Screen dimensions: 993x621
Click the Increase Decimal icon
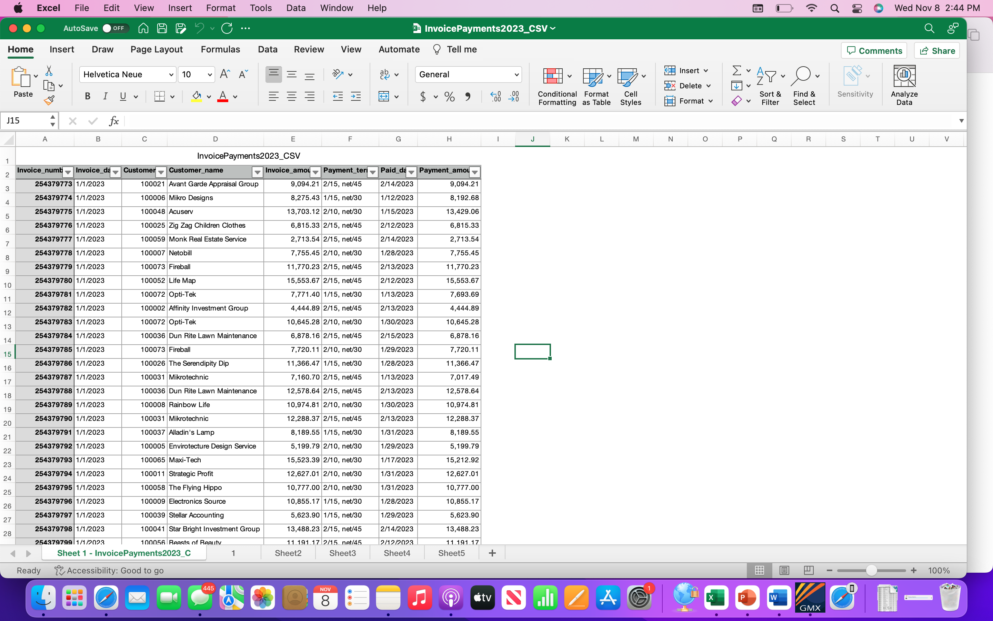pos(495,97)
